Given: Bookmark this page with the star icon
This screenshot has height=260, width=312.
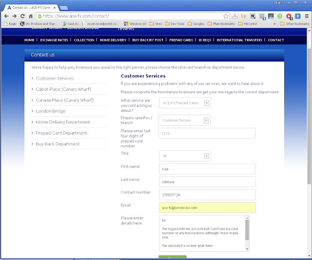Looking at the screenshot, I should (x=226, y=16).
